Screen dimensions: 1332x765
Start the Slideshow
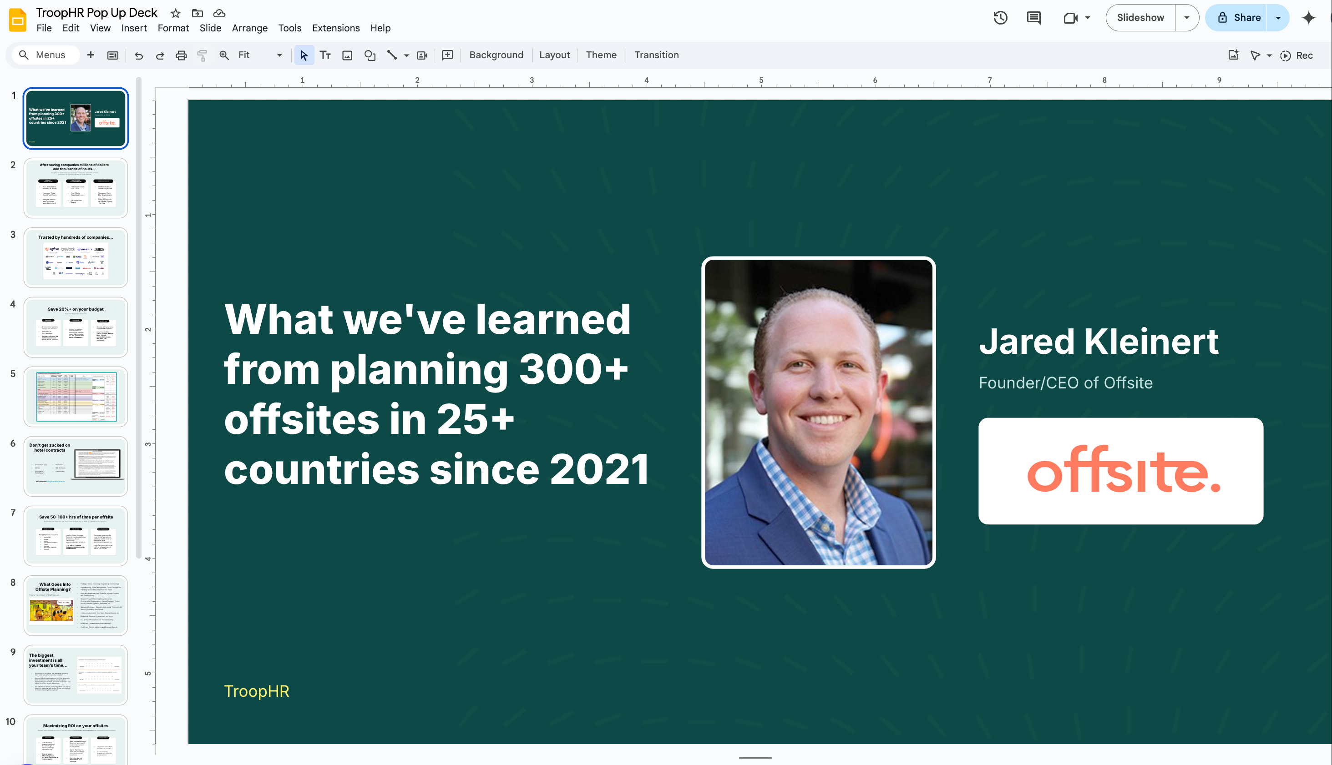[x=1140, y=18]
